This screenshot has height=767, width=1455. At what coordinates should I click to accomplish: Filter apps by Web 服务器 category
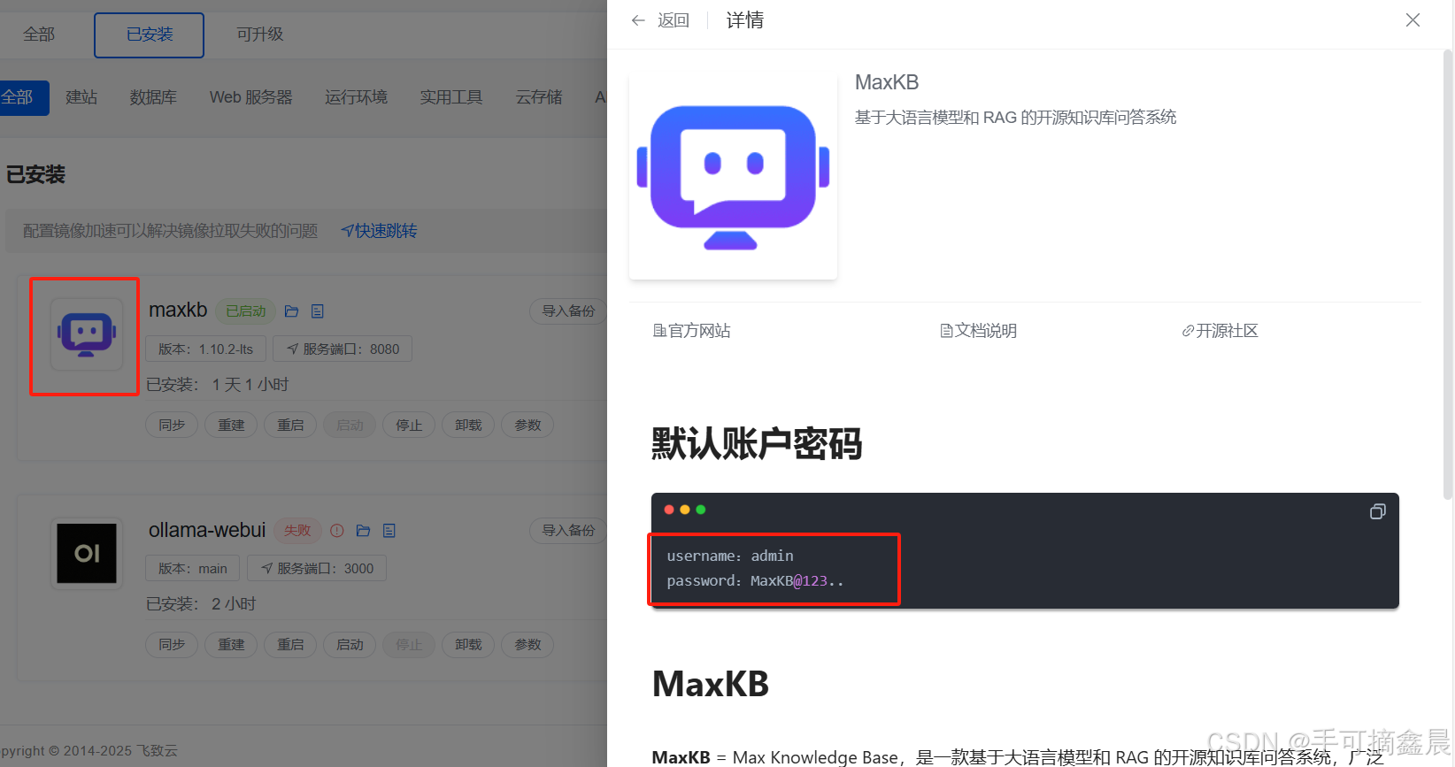(x=251, y=97)
